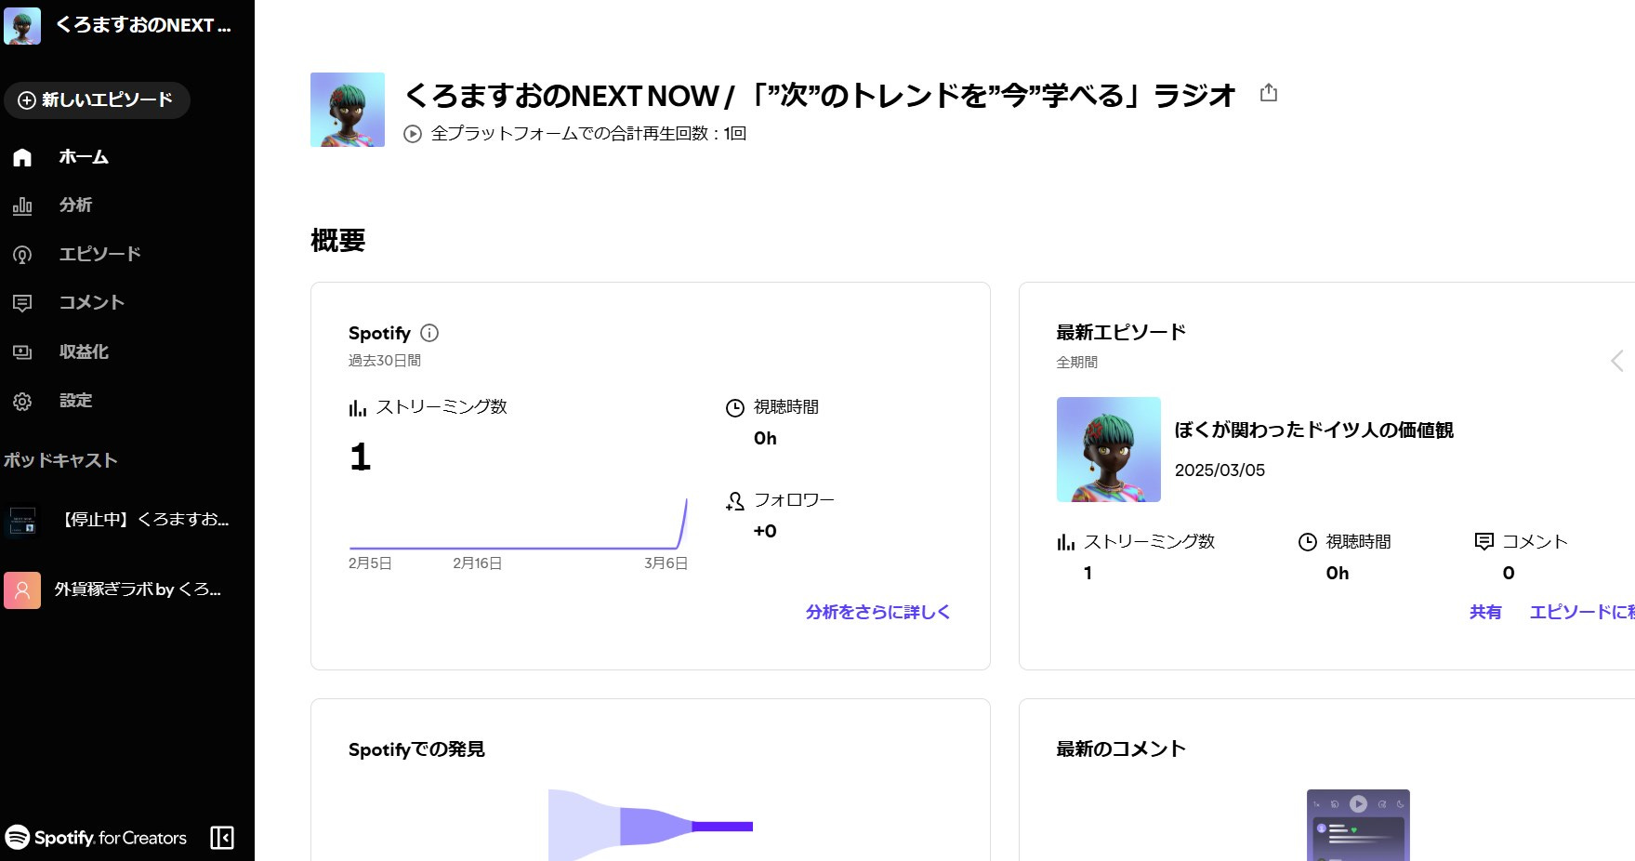Click the podcast cover art beside the title
Screen dimensions: 1635x861
click(348, 110)
